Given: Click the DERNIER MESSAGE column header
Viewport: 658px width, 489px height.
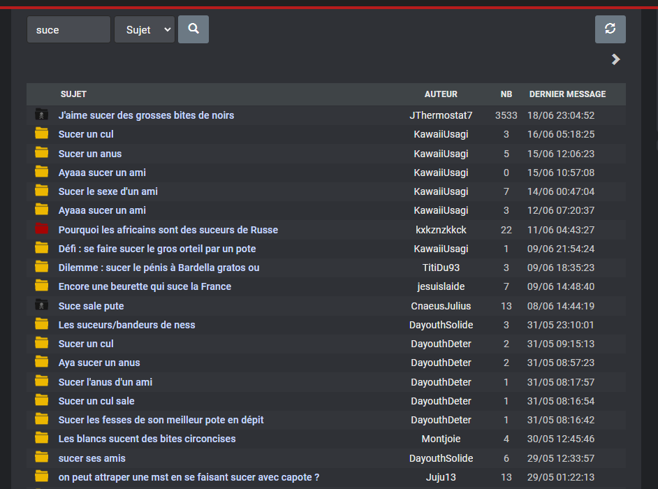Looking at the screenshot, I should (x=567, y=94).
